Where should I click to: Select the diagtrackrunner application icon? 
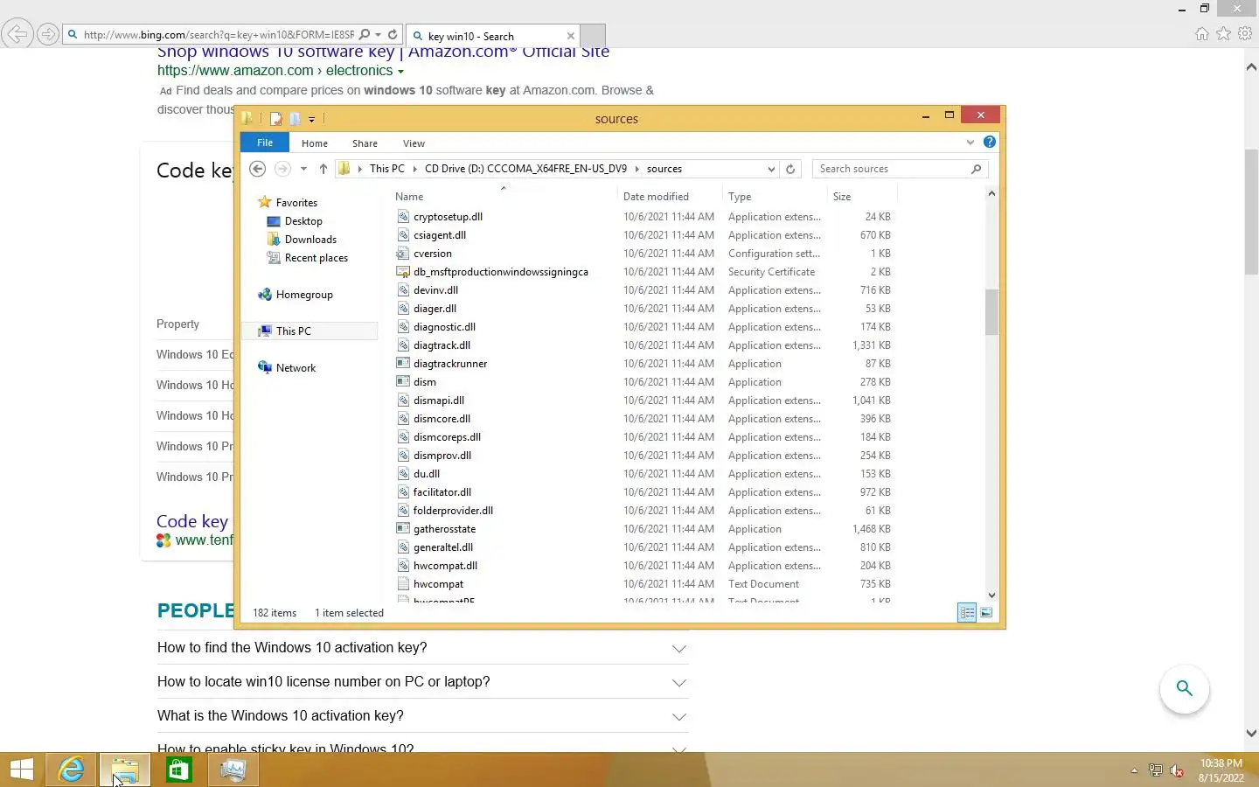[403, 363]
